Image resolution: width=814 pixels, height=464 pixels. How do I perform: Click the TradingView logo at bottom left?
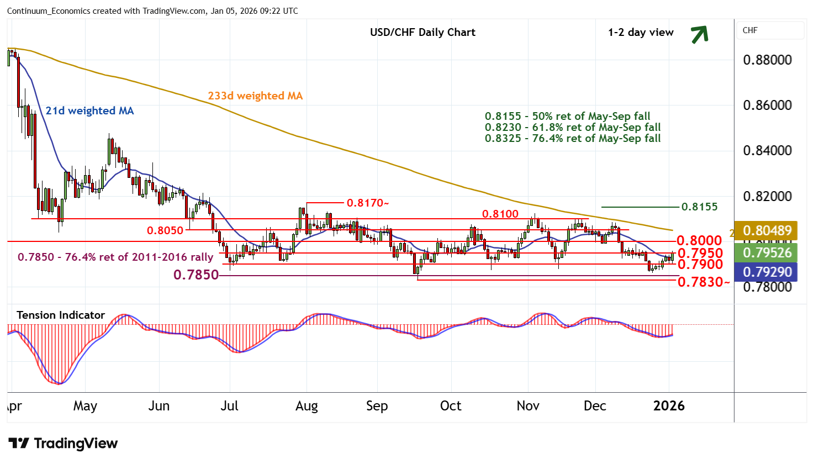(x=63, y=444)
